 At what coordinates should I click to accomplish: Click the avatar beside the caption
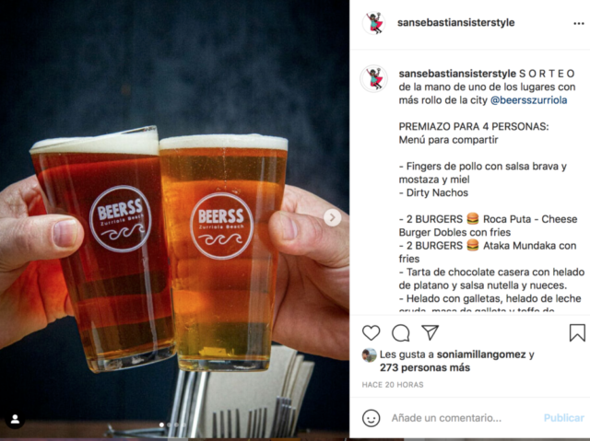[x=374, y=78]
